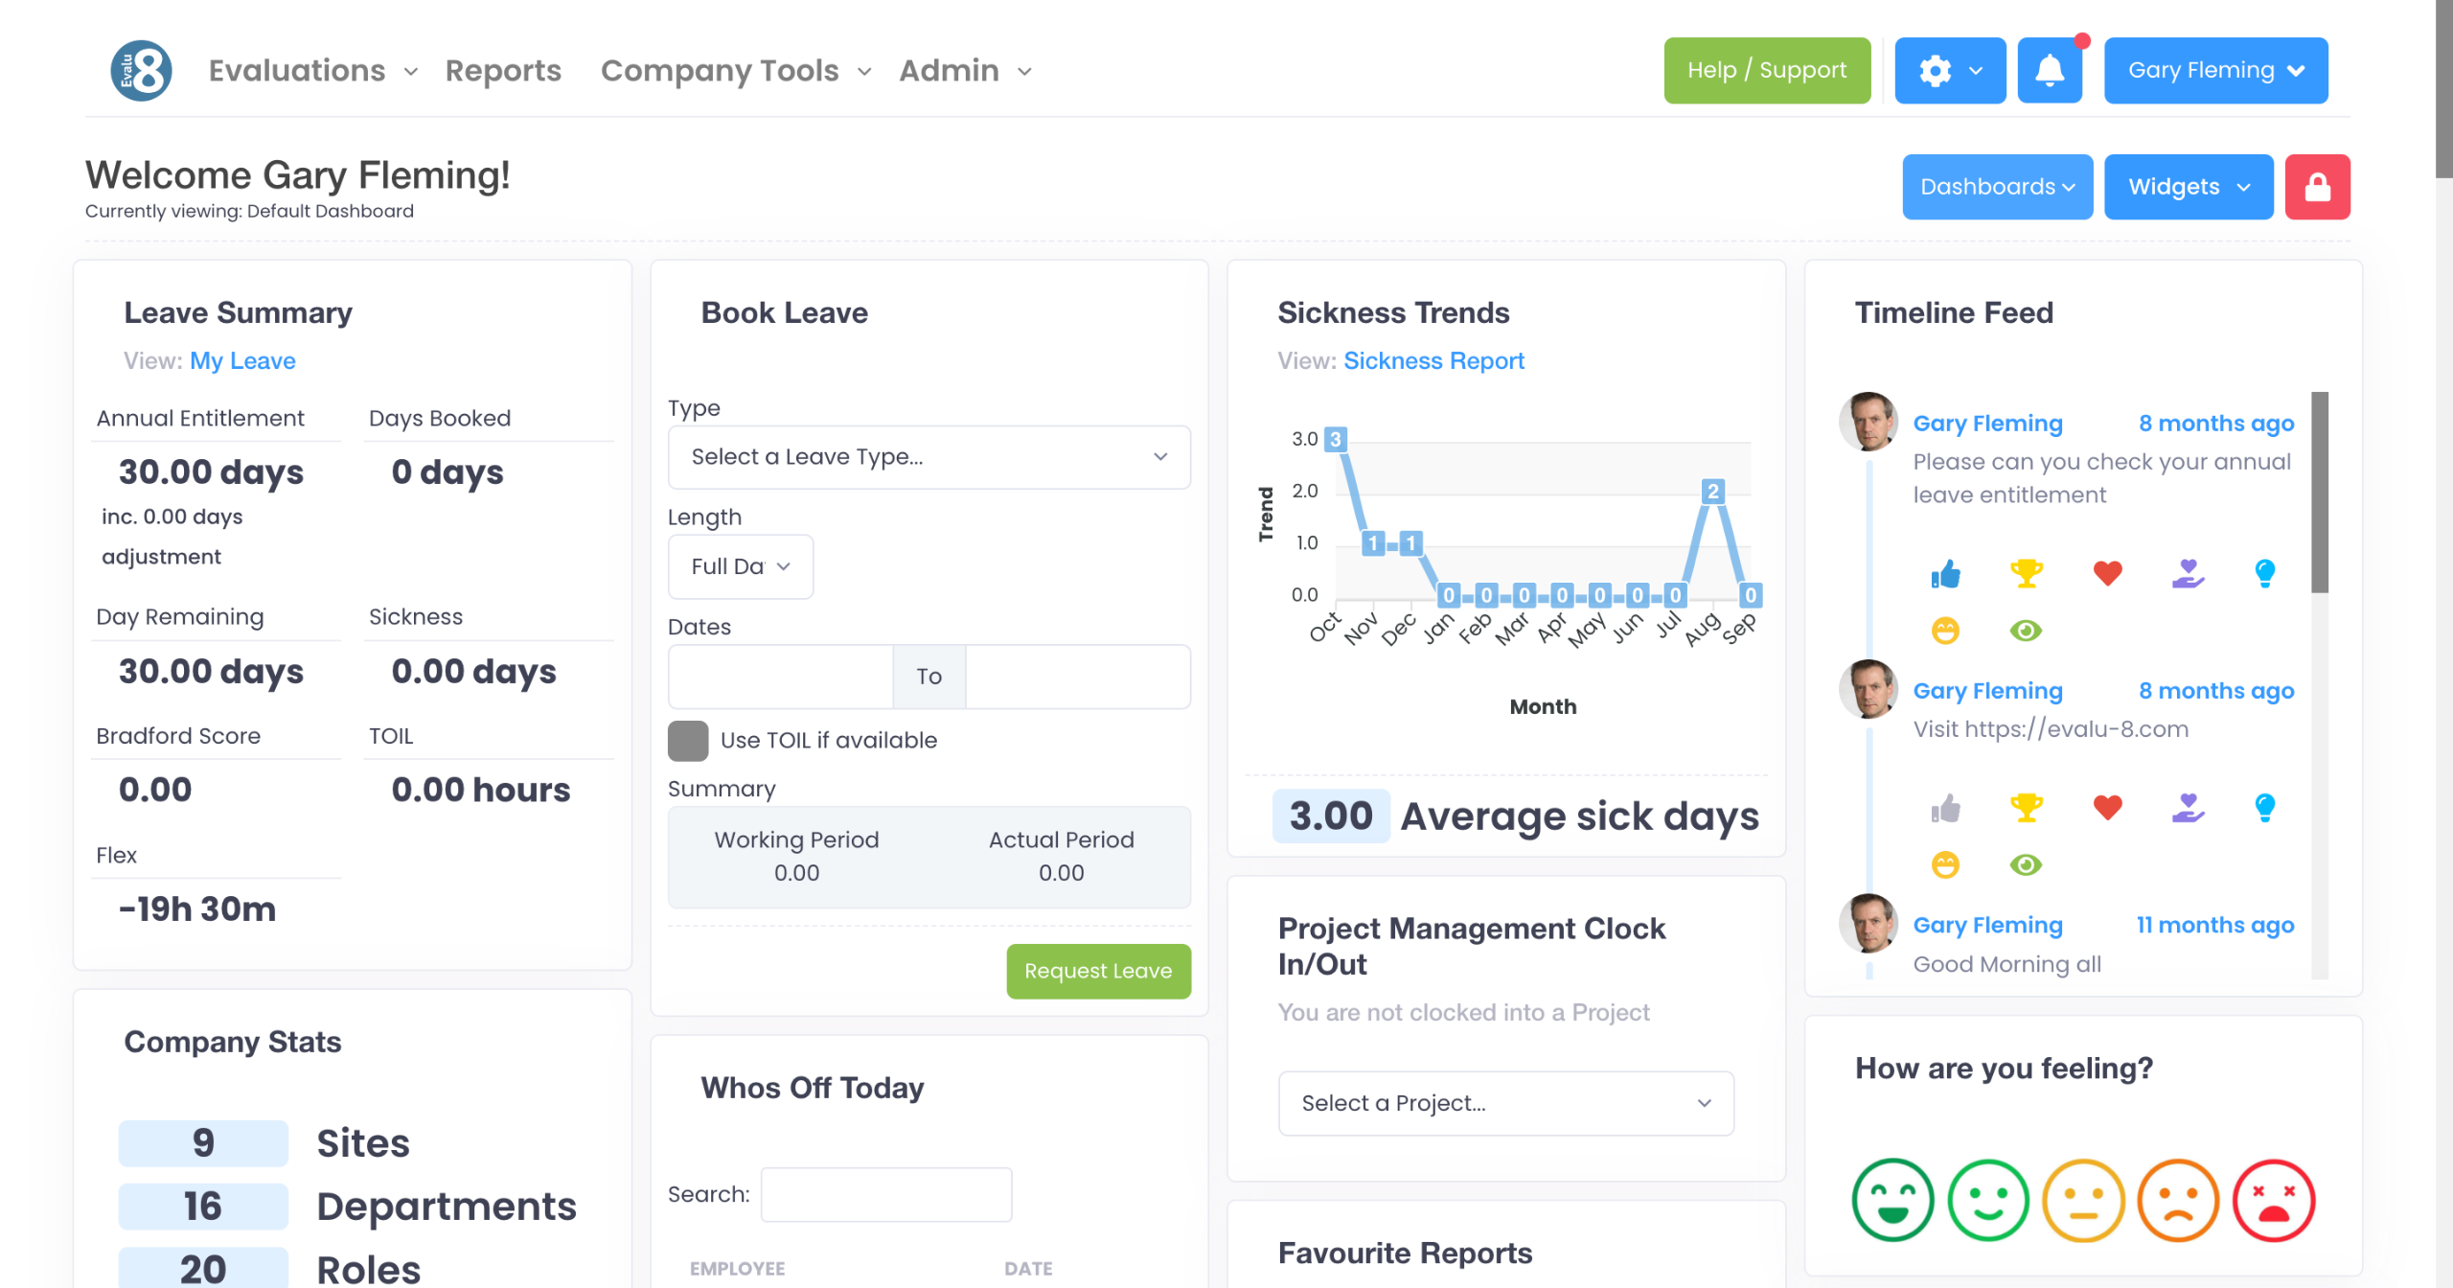This screenshot has height=1288, width=2453.
Task: Click the trophy reaction on first post
Action: (2026, 573)
